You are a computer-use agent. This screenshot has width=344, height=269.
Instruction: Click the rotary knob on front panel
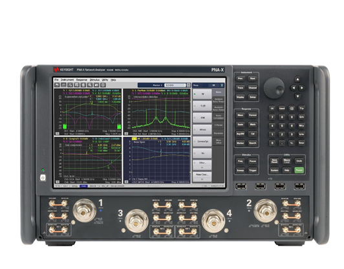click(274, 87)
